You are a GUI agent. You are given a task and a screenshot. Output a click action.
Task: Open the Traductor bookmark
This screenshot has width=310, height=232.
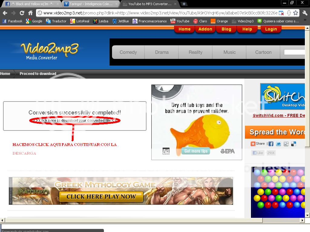[x=56, y=21]
